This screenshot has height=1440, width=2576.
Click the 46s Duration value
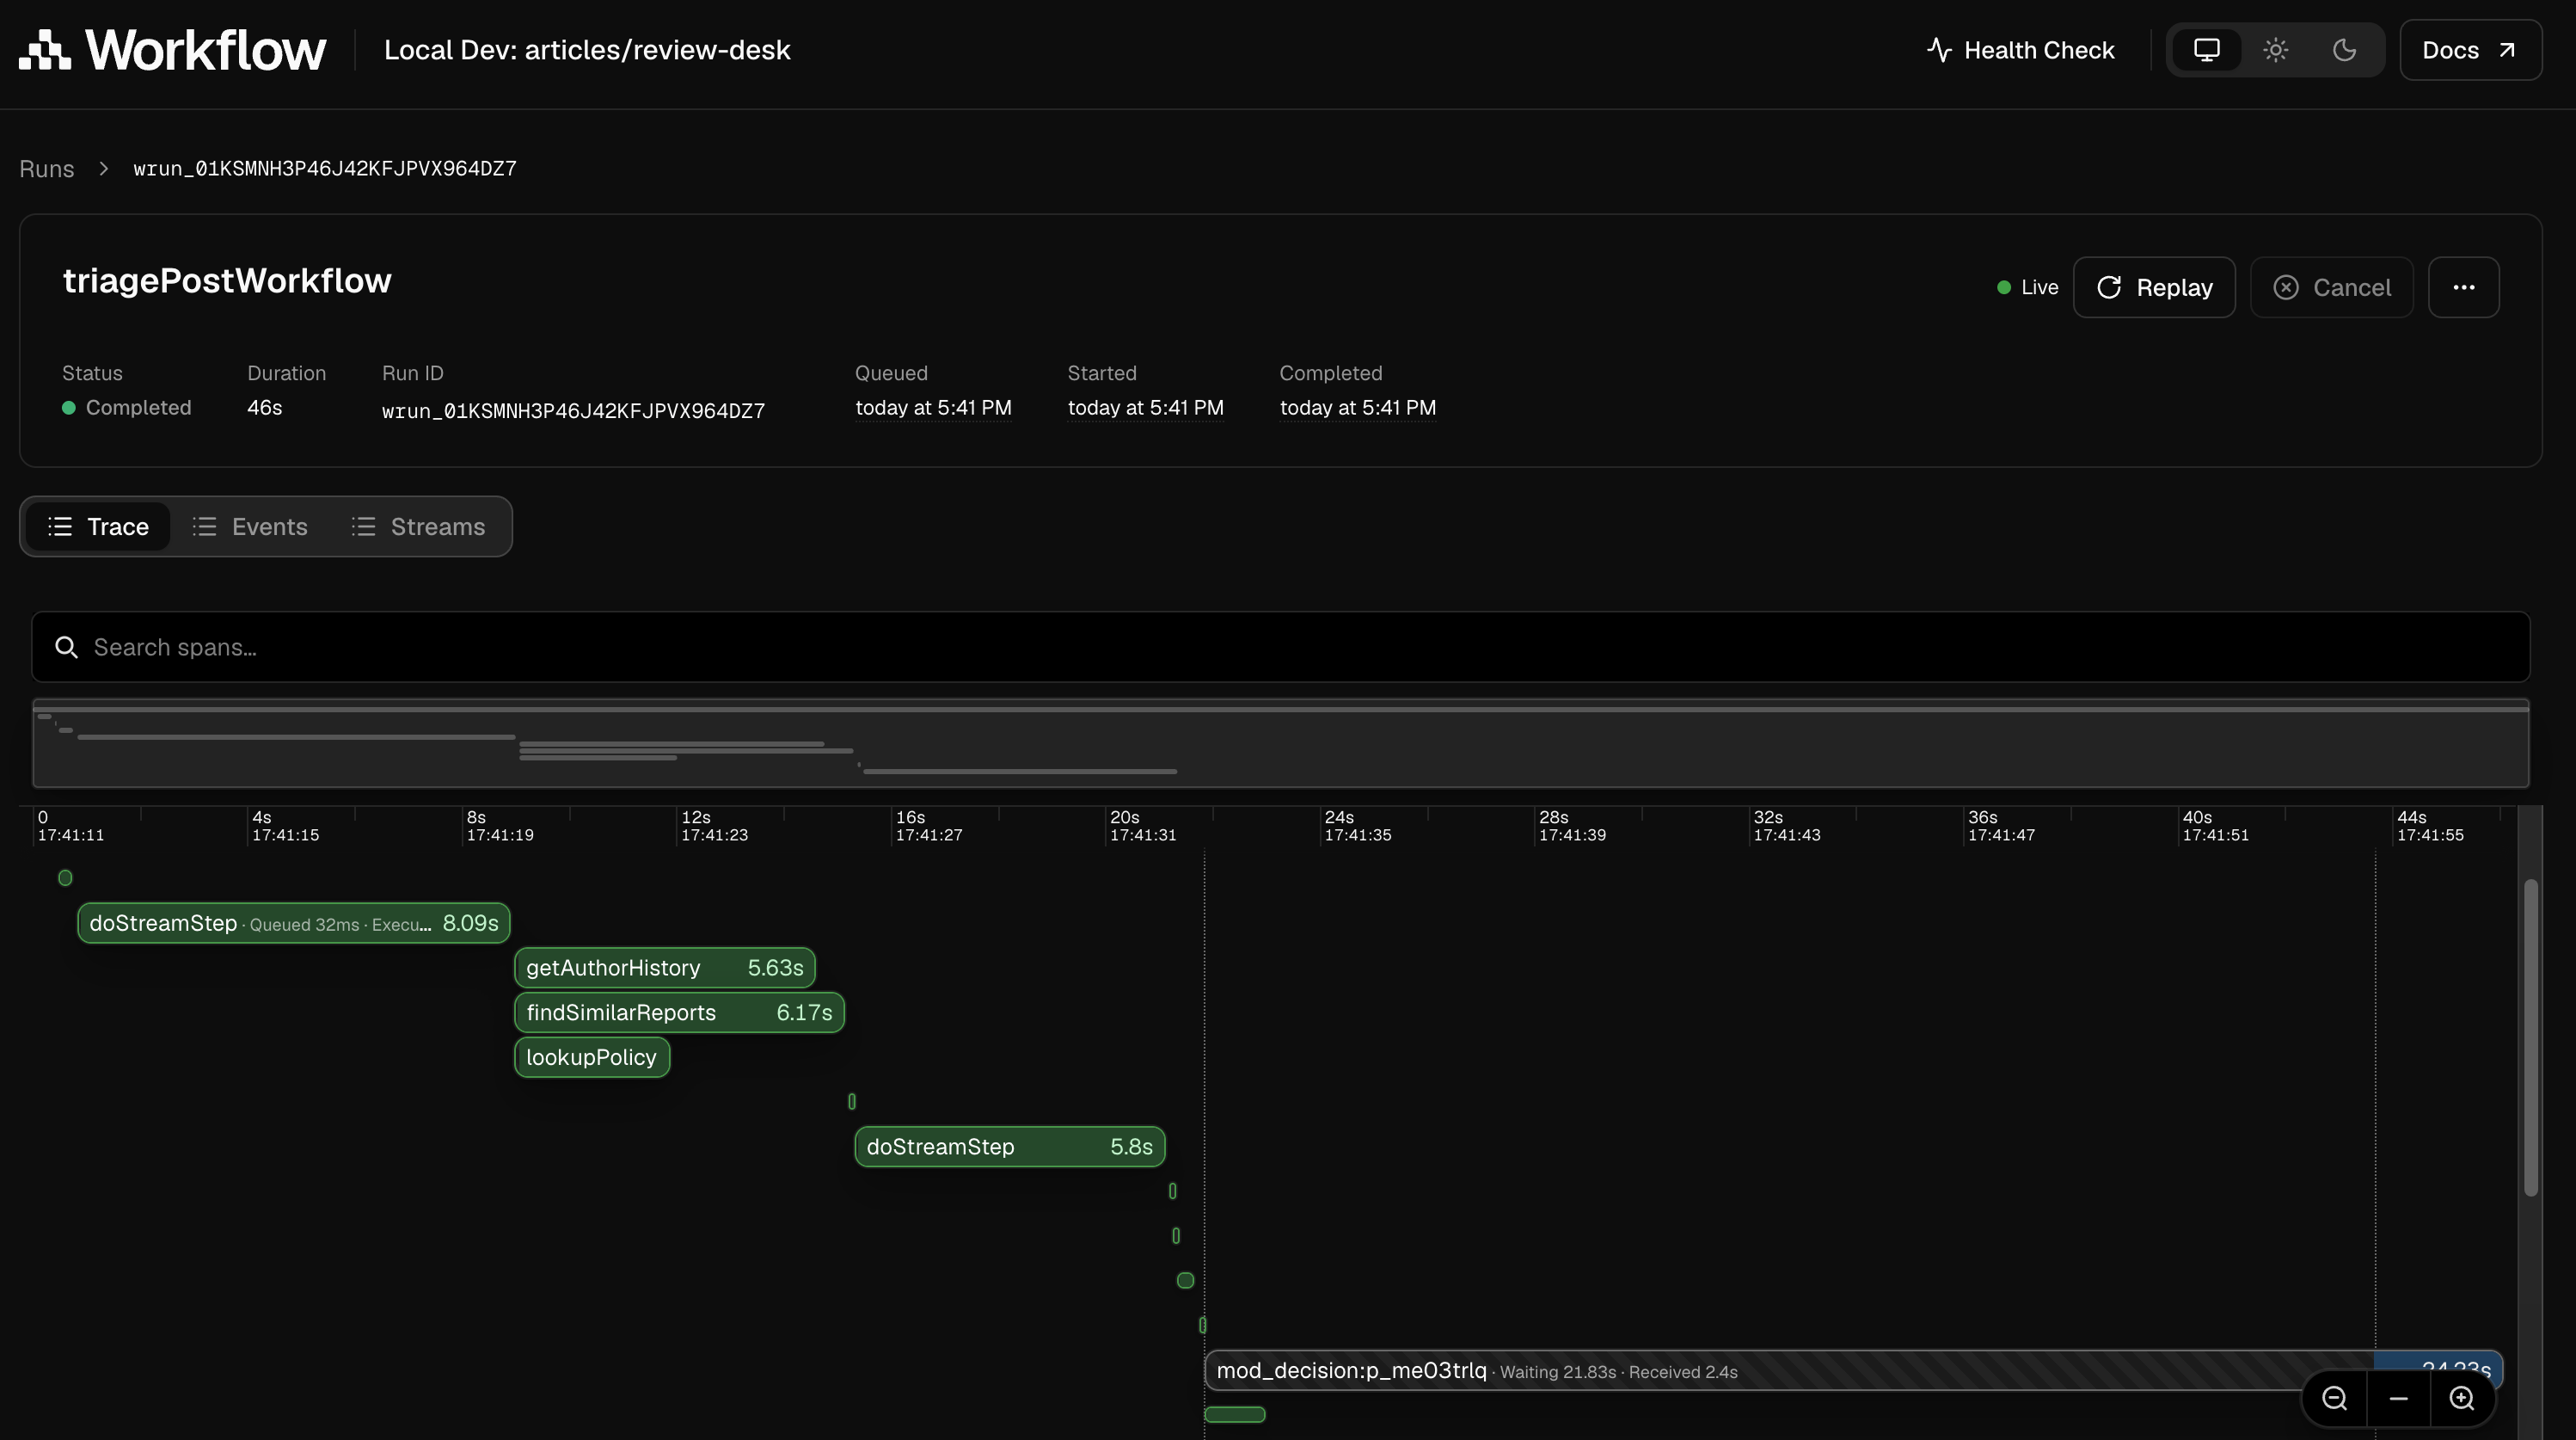265,409
